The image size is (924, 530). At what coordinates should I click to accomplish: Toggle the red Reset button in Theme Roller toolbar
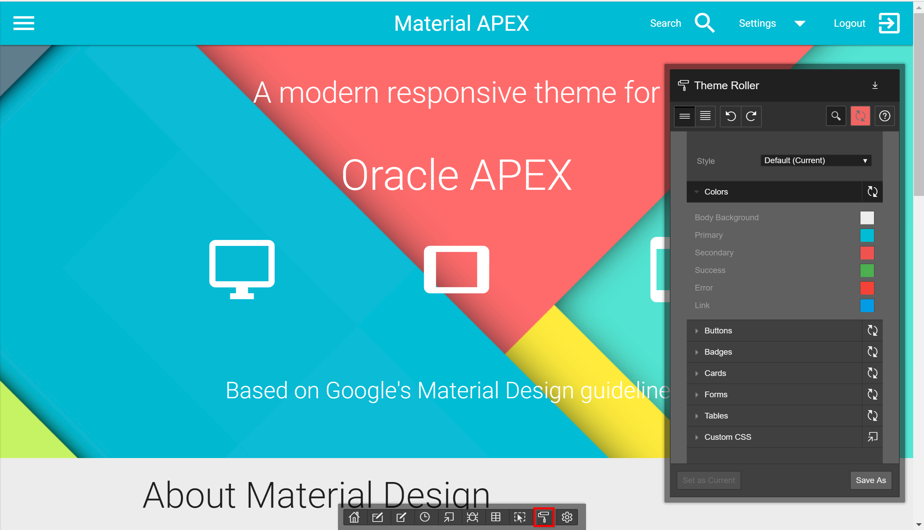(860, 116)
